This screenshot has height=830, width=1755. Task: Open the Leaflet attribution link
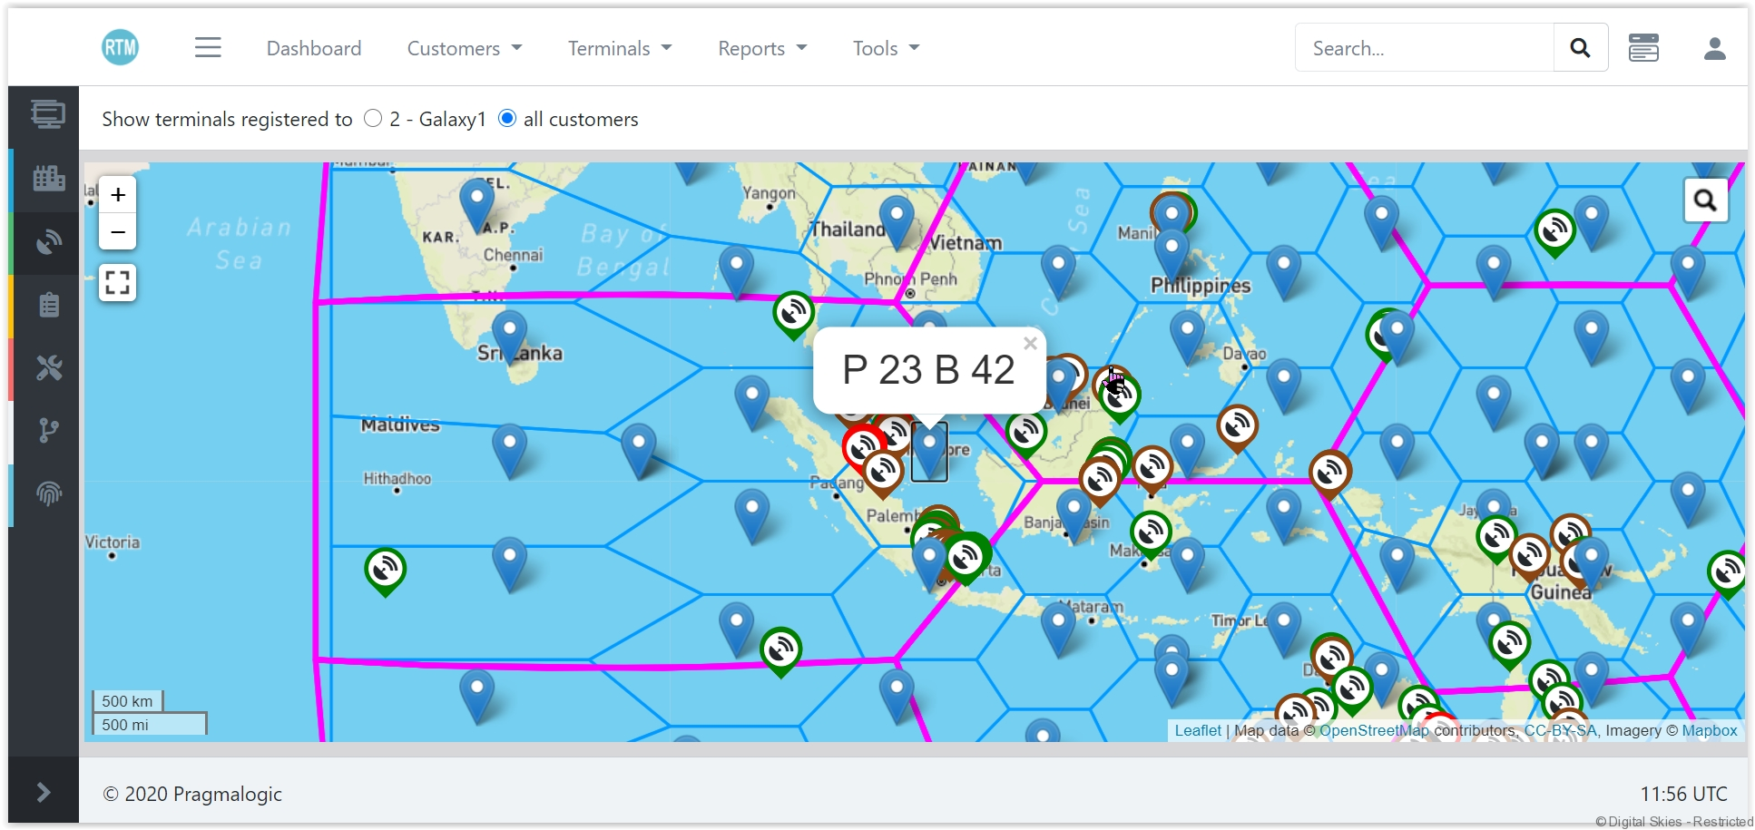pyautogui.click(x=1198, y=730)
